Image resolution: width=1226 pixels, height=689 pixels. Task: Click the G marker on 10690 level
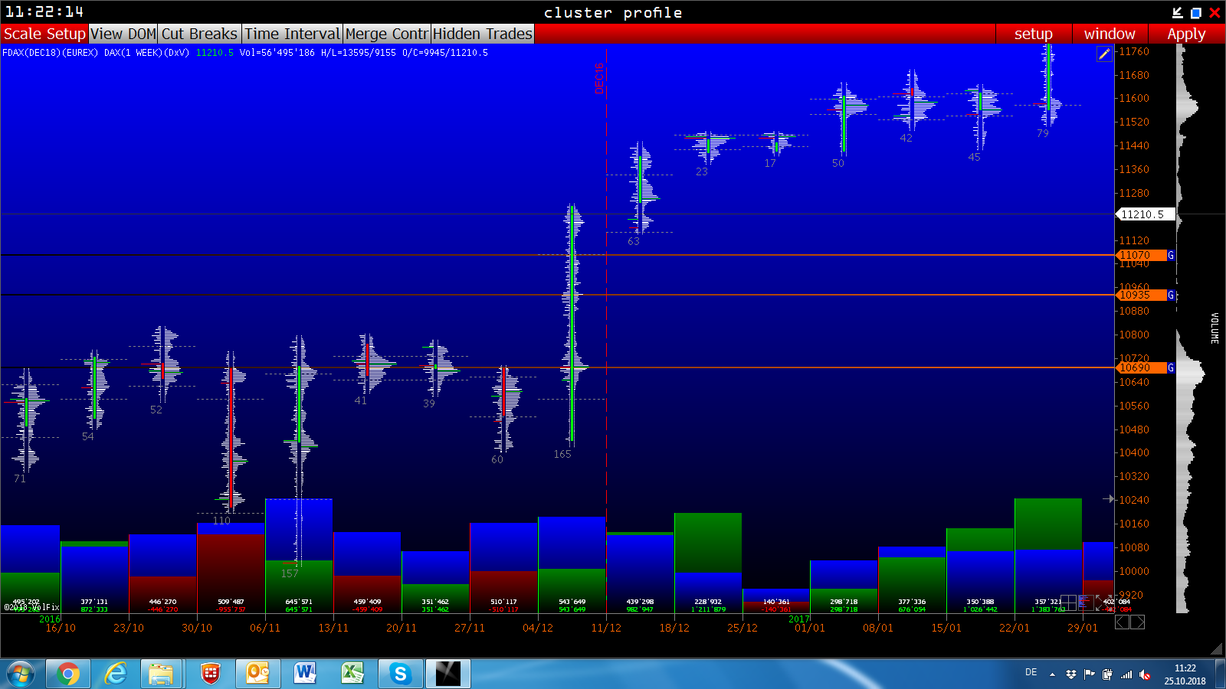click(1171, 367)
